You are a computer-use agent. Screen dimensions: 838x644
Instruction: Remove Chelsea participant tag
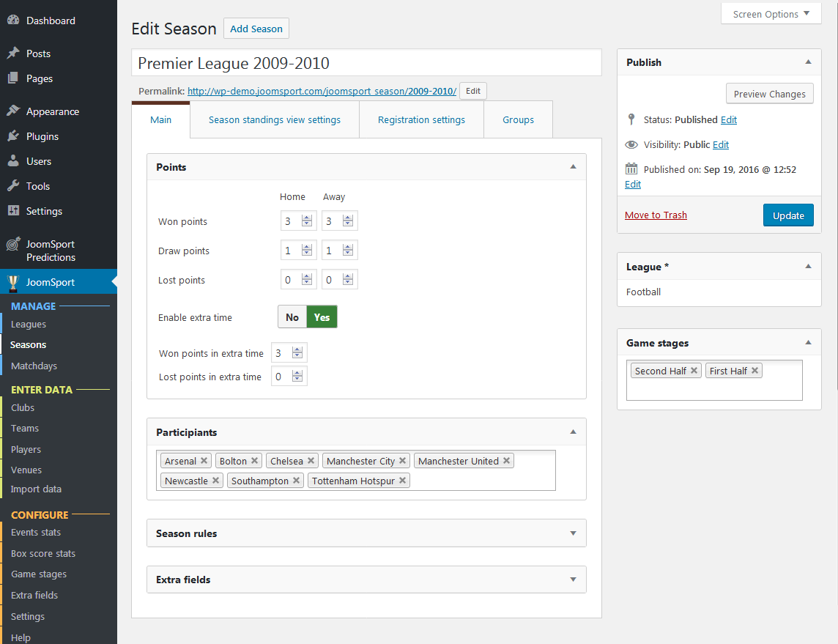point(311,461)
